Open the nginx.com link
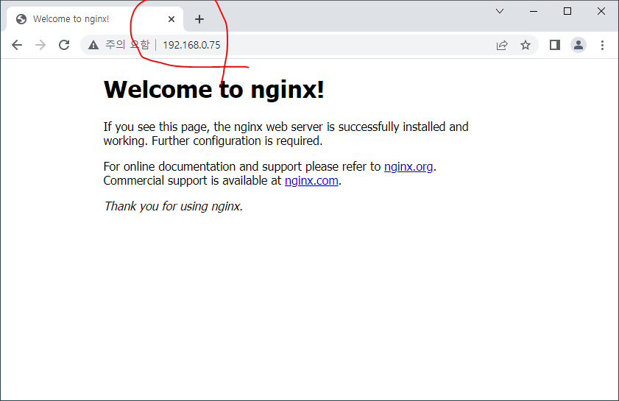 [x=311, y=180]
